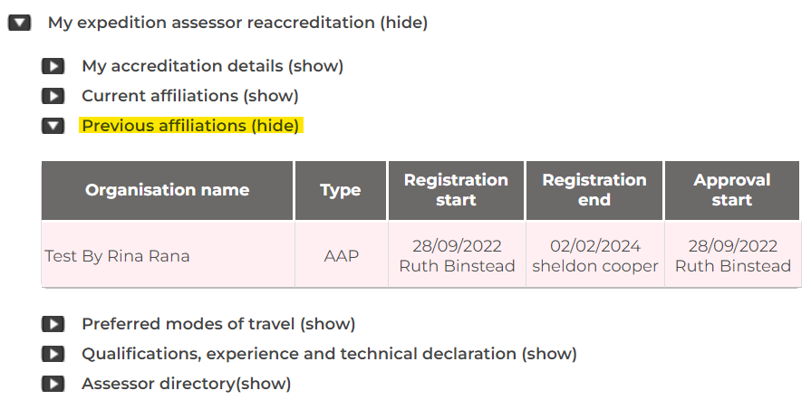Select the Type column header
Screen dimensions: 811x400
tap(341, 190)
